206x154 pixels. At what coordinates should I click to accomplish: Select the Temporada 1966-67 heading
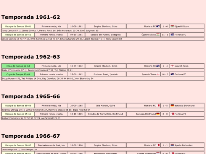click(31, 136)
